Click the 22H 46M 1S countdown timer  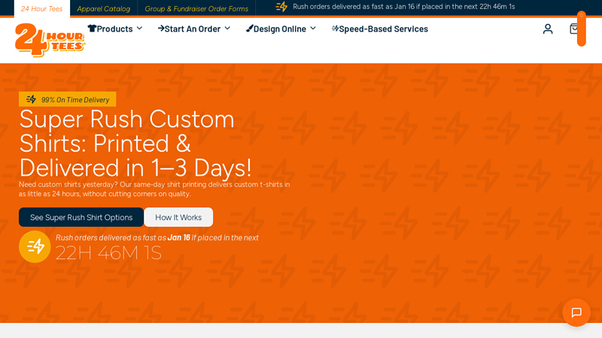(x=108, y=253)
